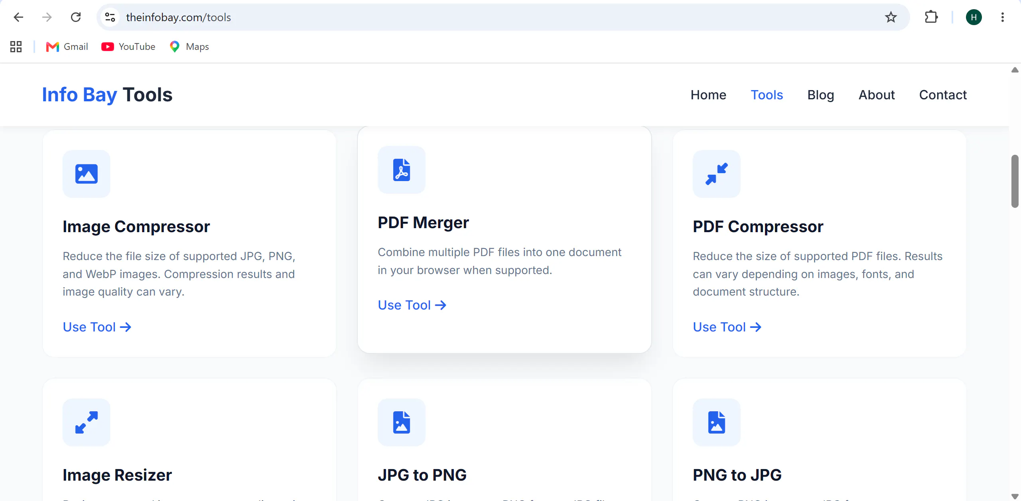Click the PNG to JPG file icon
This screenshot has width=1021, height=501.
pos(717,422)
